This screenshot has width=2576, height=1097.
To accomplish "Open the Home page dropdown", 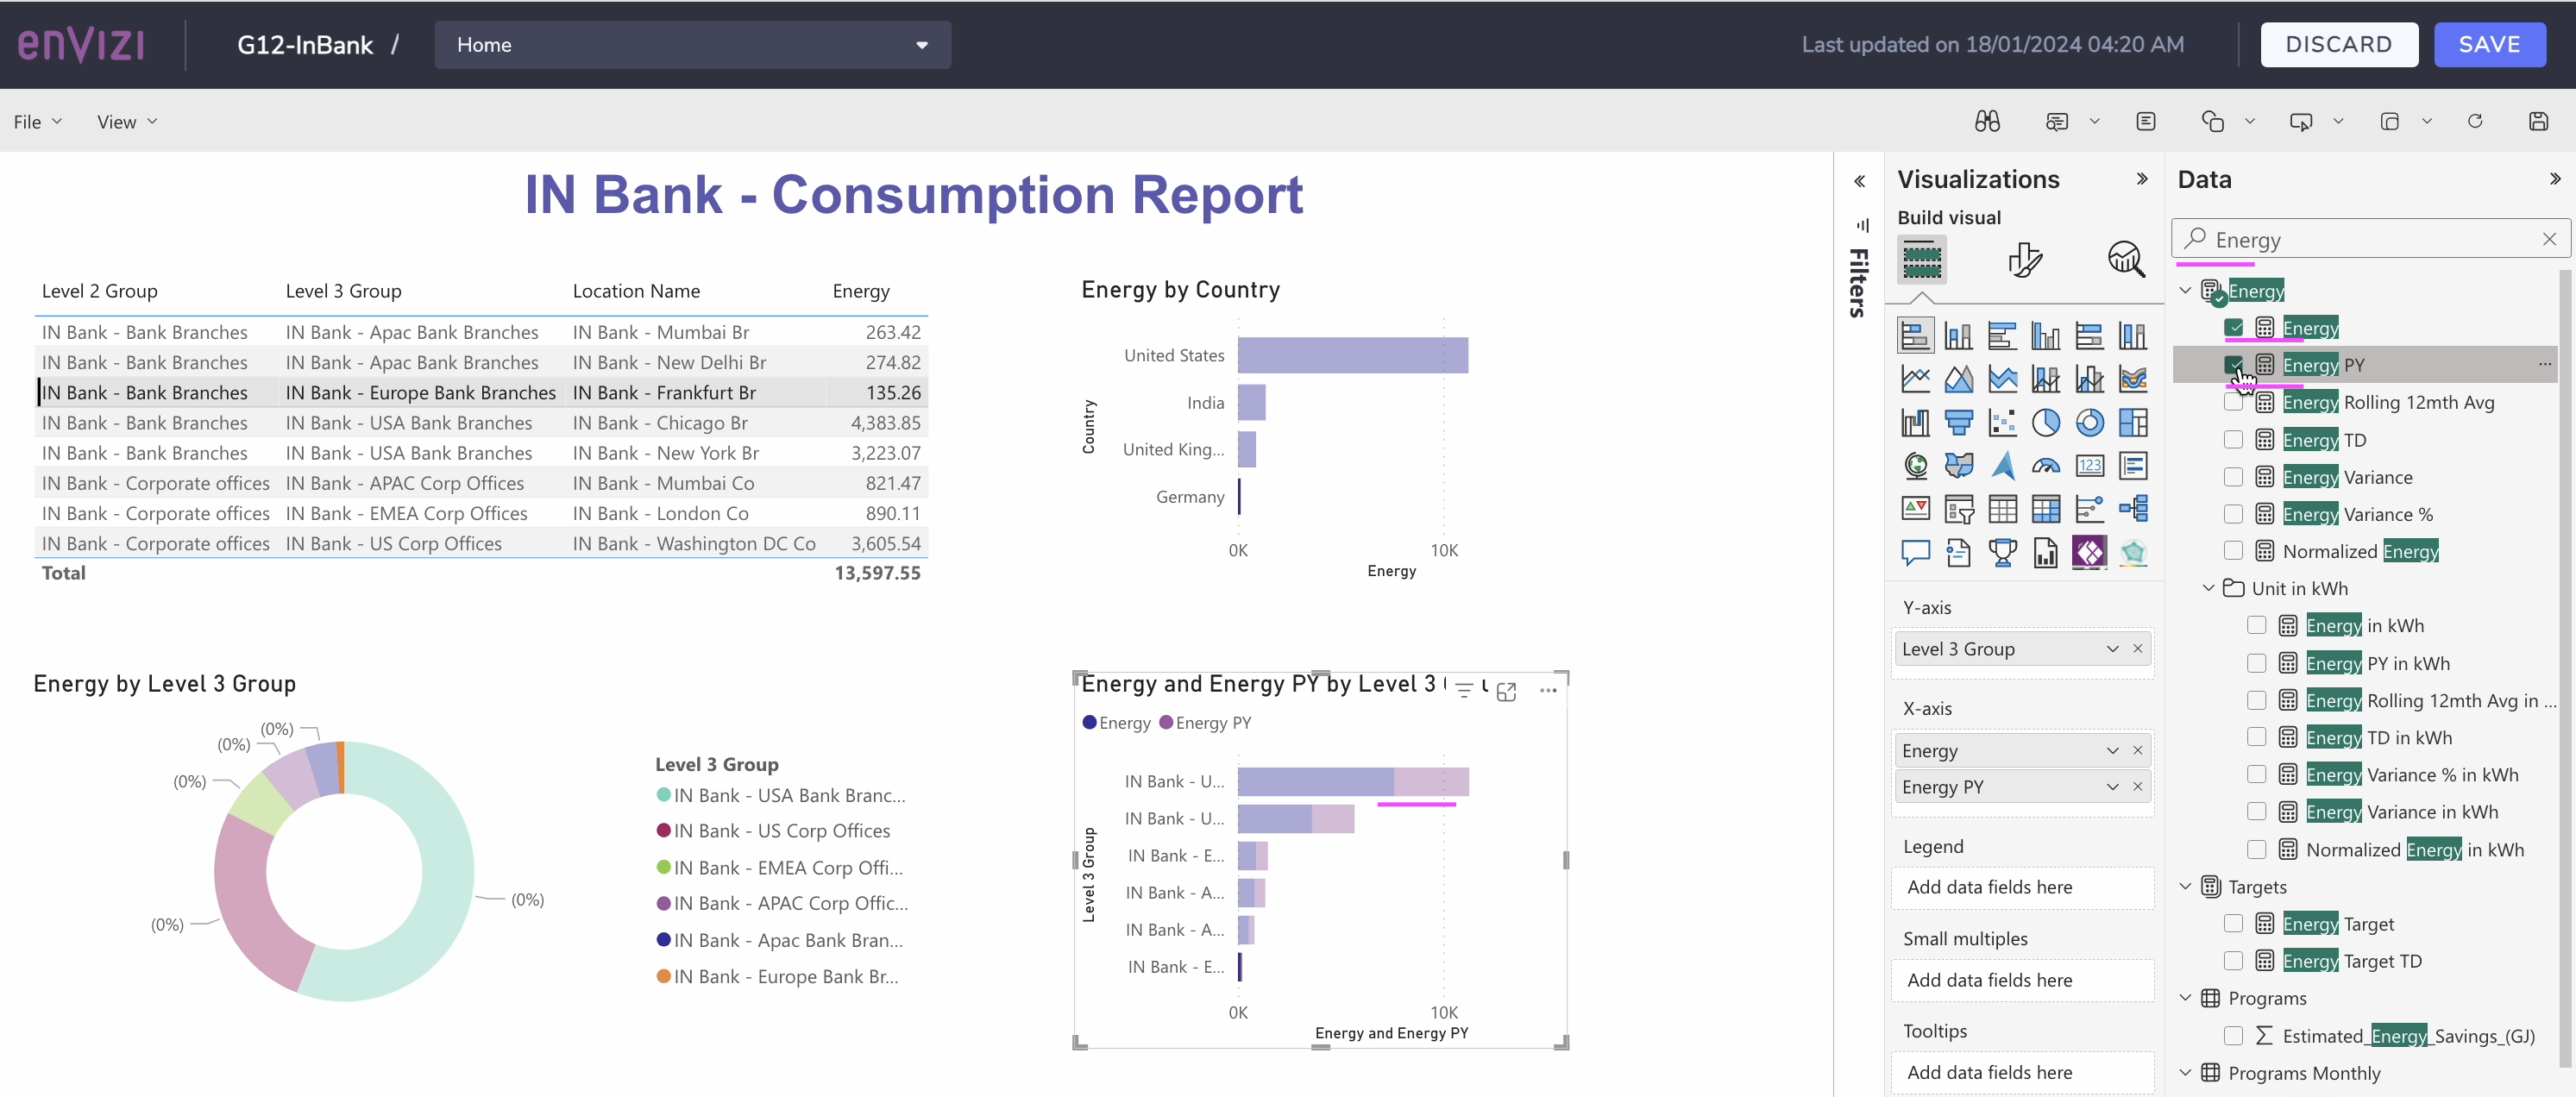I will click(692, 45).
